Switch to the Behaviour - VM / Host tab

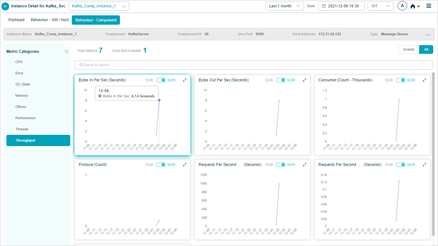[x=50, y=20]
